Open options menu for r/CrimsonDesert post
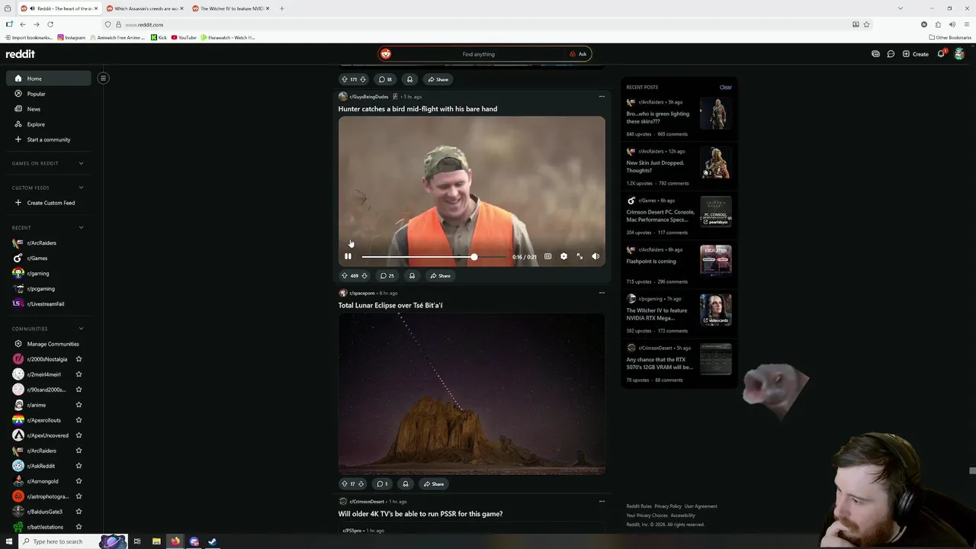Image resolution: width=976 pixels, height=549 pixels. tap(602, 501)
